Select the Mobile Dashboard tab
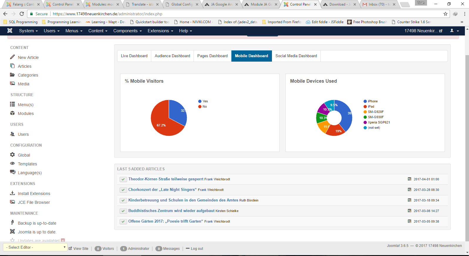 pyautogui.click(x=251, y=56)
